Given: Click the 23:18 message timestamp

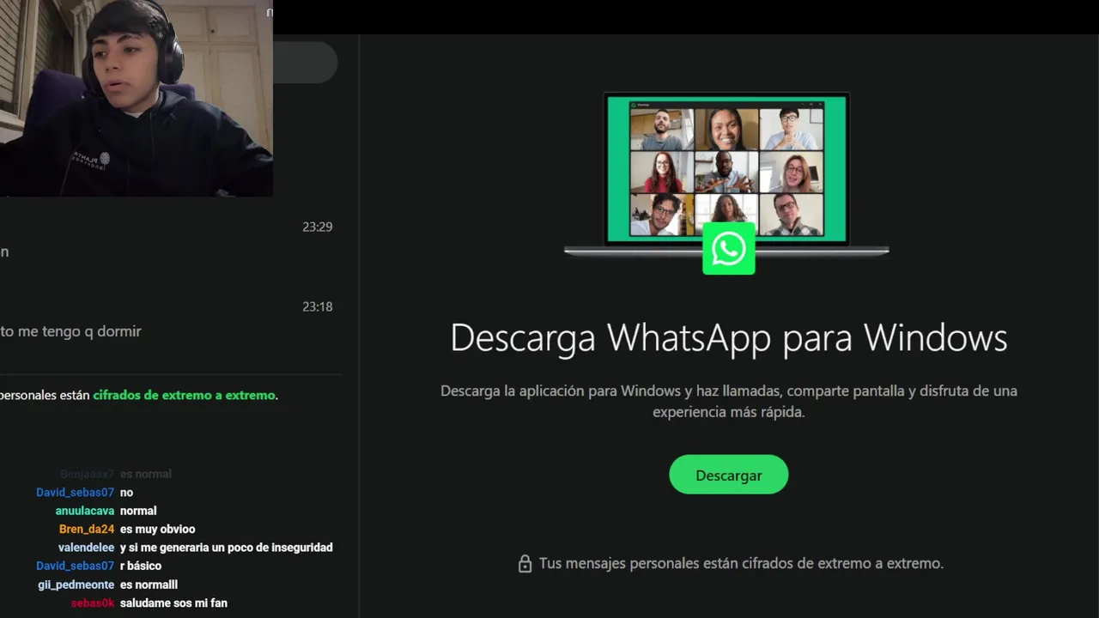Looking at the screenshot, I should coord(317,307).
